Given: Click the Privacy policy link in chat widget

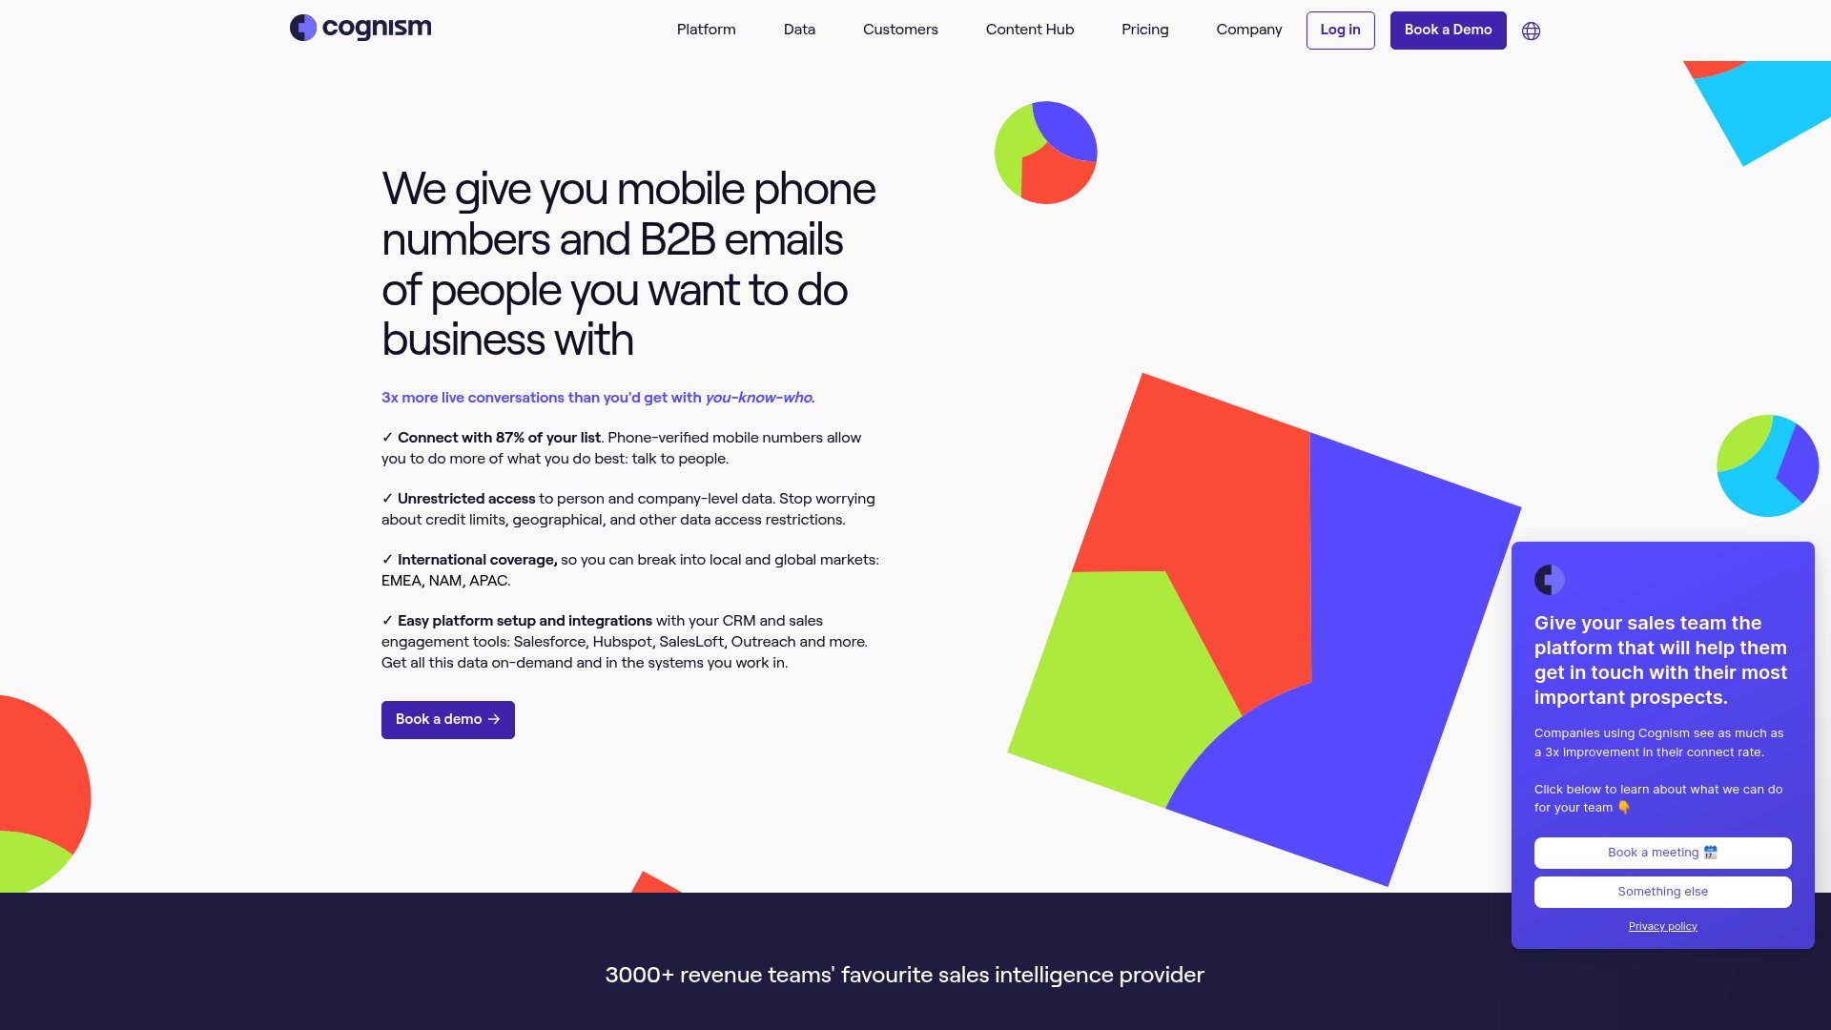Looking at the screenshot, I should (1662, 926).
